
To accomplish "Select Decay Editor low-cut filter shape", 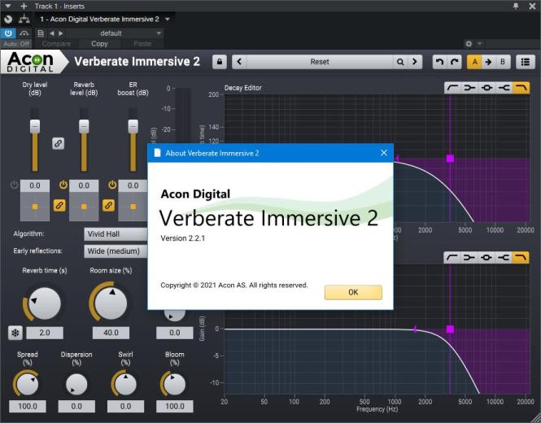I will tap(452, 88).
